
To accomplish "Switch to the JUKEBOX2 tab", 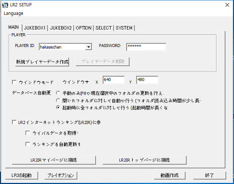I will pyautogui.click(x=61, y=28).
